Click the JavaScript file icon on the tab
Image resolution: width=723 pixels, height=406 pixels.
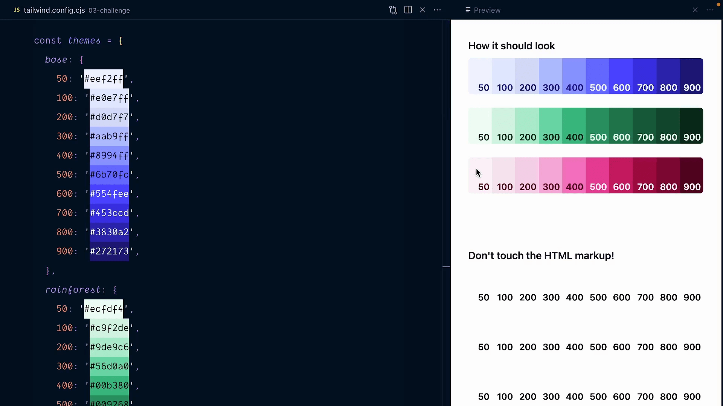click(x=16, y=10)
